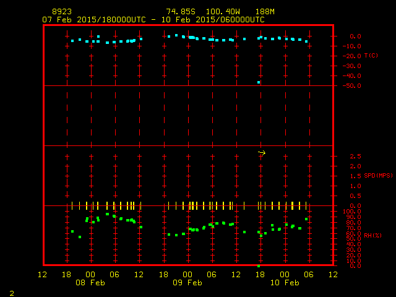Click the number 2 in the corner

click(12, 293)
